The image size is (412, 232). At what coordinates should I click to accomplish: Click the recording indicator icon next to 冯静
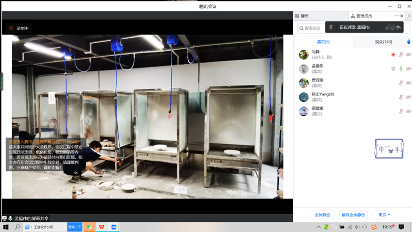click(393, 55)
